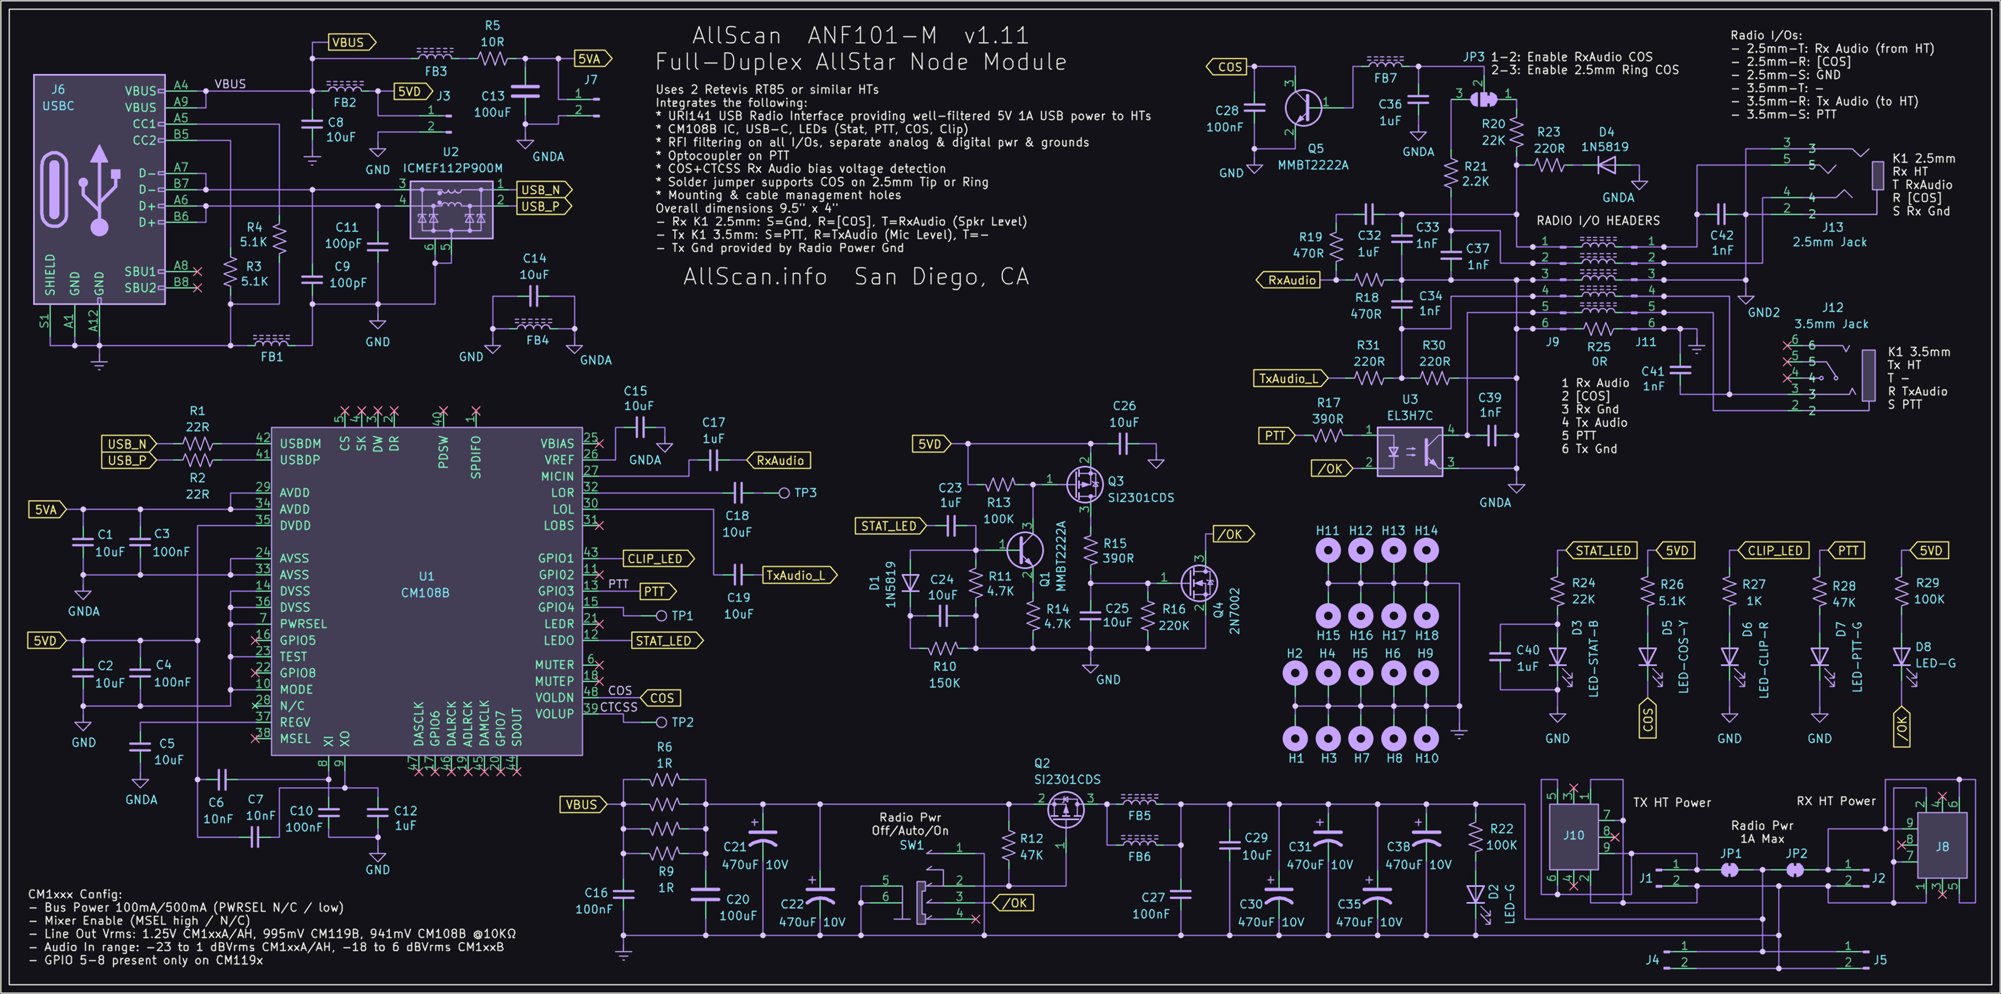Image resolution: width=2001 pixels, height=994 pixels.
Task: Select the VBUS net label near FB3
Action: (351, 42)
